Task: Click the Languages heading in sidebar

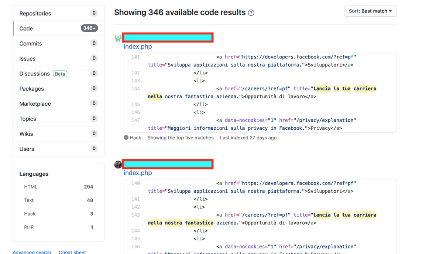Action: coord(34,174)
